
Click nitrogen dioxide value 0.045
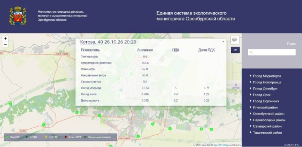coord(145,101)
